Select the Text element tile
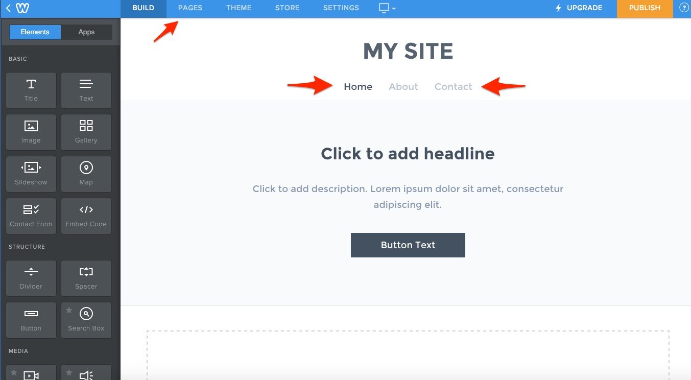Viewport: 691px width, 380px height. [86, 90]
